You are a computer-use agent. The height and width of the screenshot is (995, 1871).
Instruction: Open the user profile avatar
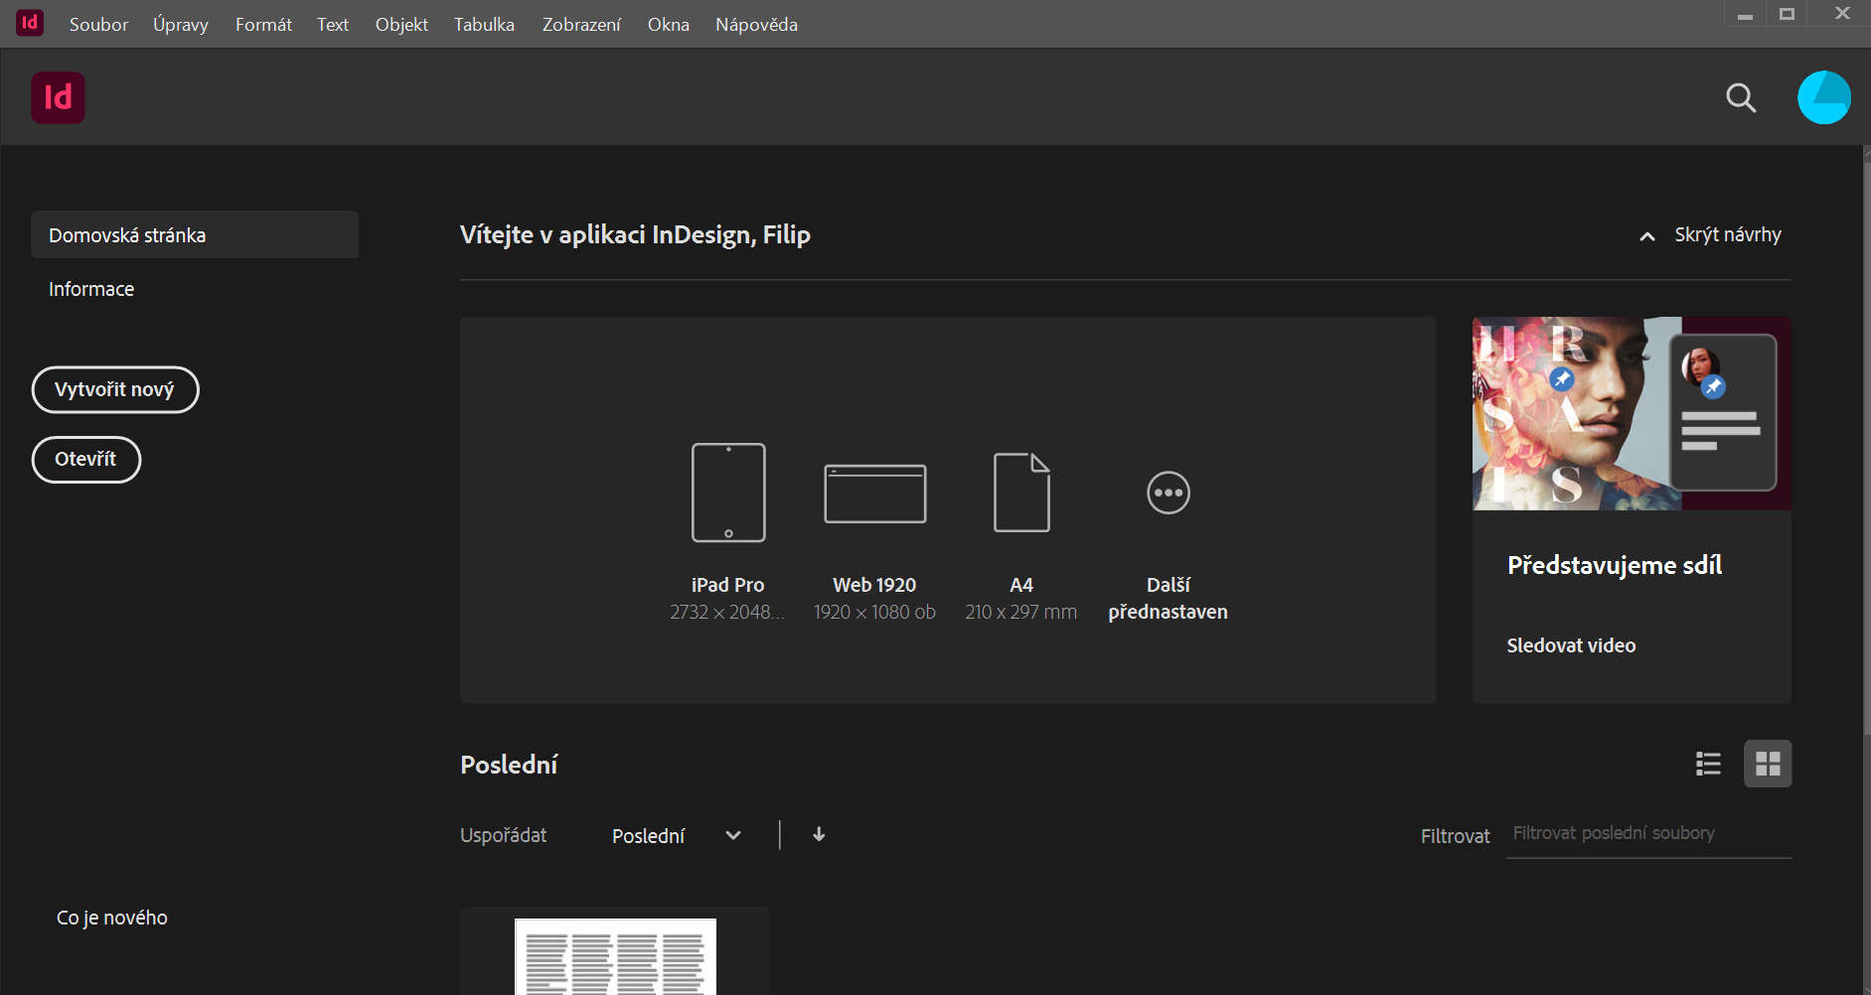pyautogui.click(x=1823, y=97)
